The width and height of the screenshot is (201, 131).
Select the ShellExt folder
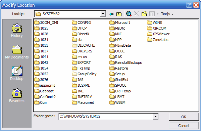tap(119, 80)
